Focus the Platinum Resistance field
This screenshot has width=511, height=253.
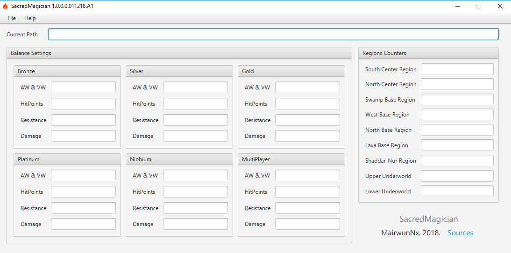(x=84, y=208)
